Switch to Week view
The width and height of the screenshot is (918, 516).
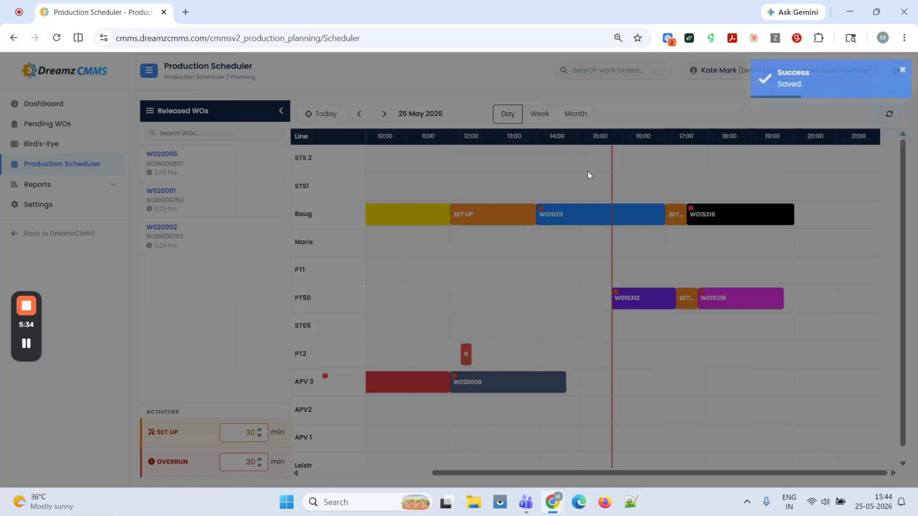[x=540, y=114]
